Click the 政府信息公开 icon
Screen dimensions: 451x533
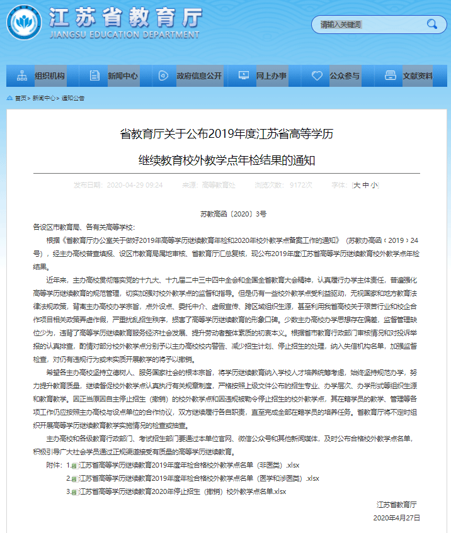click(163, 76)
